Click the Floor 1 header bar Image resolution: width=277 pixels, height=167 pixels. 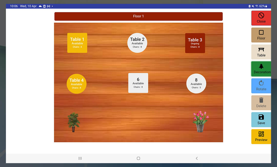(138, 16)
